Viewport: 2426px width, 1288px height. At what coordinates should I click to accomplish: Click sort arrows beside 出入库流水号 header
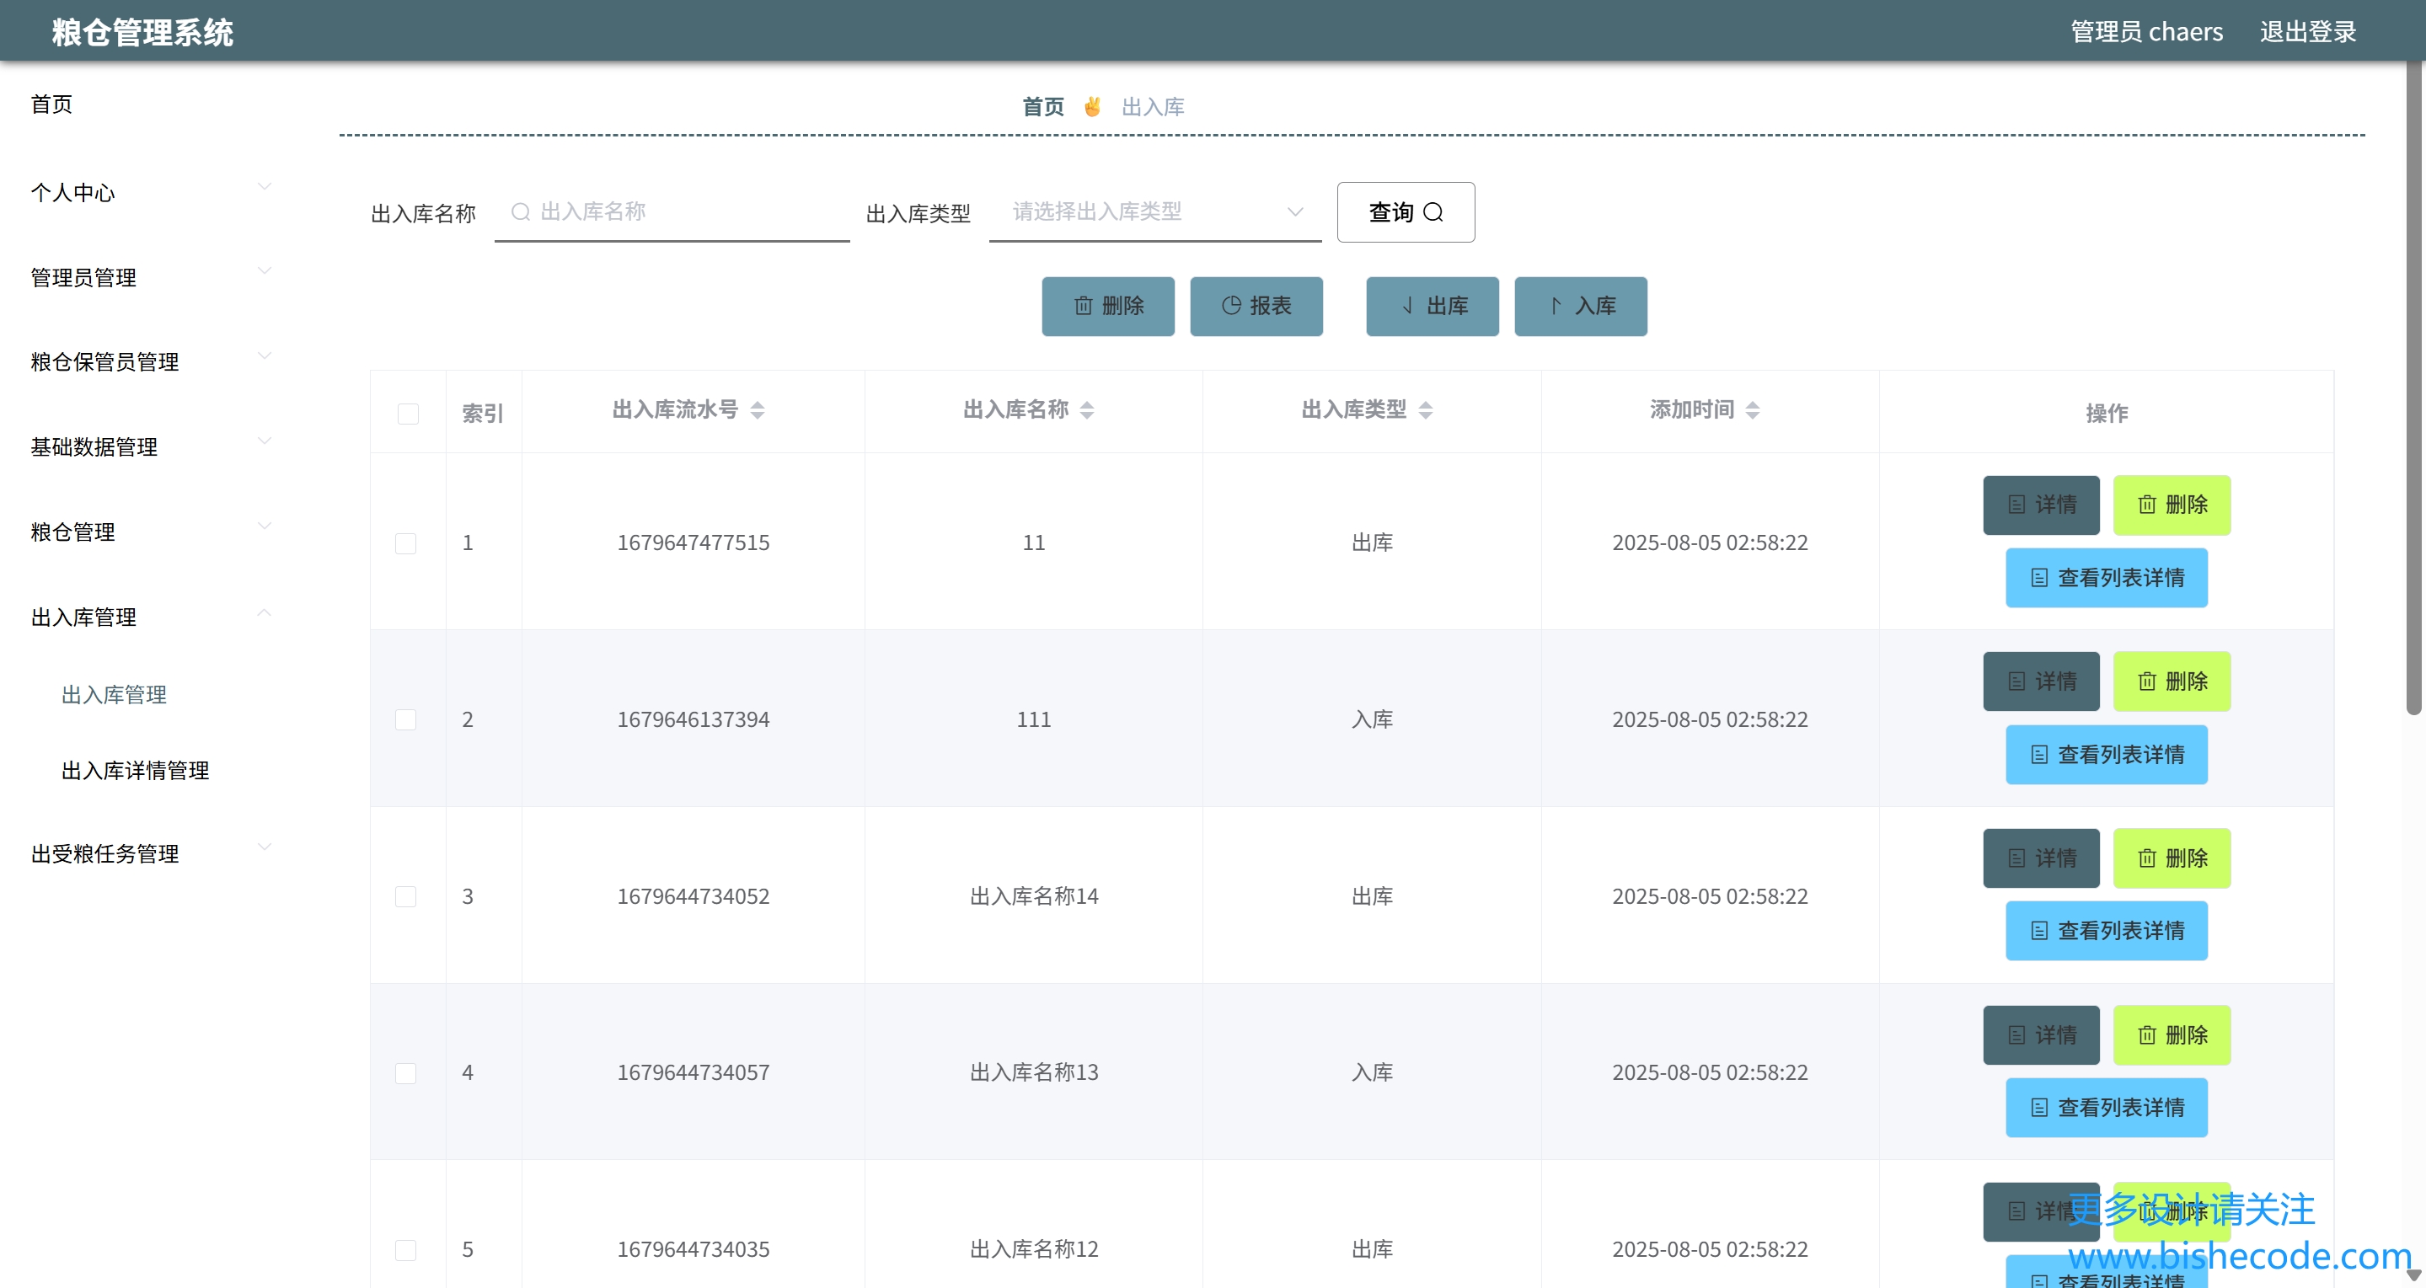click(x=758, y=410)
